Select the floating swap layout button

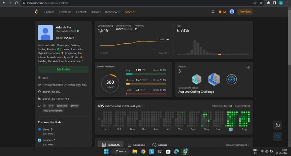278,125
